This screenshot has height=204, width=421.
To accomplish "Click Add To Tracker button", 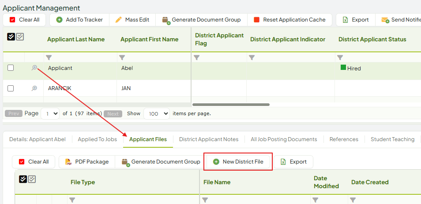I will (79, 20).
